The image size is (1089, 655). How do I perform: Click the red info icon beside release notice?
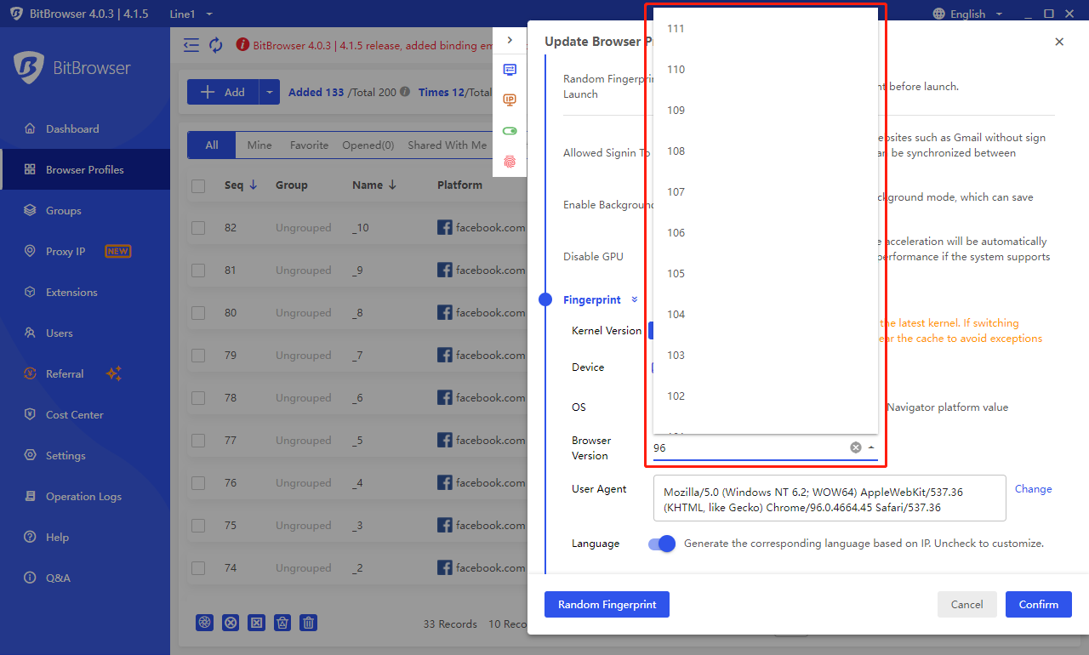pyautogui.click(x=242, y=45)
